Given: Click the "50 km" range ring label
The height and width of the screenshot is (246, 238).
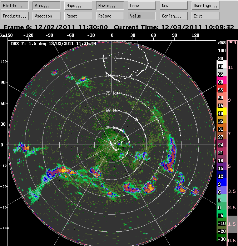Looking at the screenshot, I should pyautogui.click(x=112, y=110).
